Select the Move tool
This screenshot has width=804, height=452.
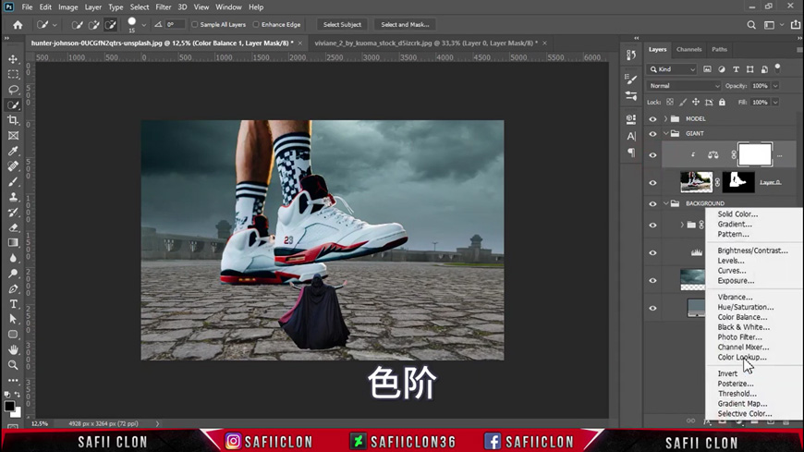(13, 59)
